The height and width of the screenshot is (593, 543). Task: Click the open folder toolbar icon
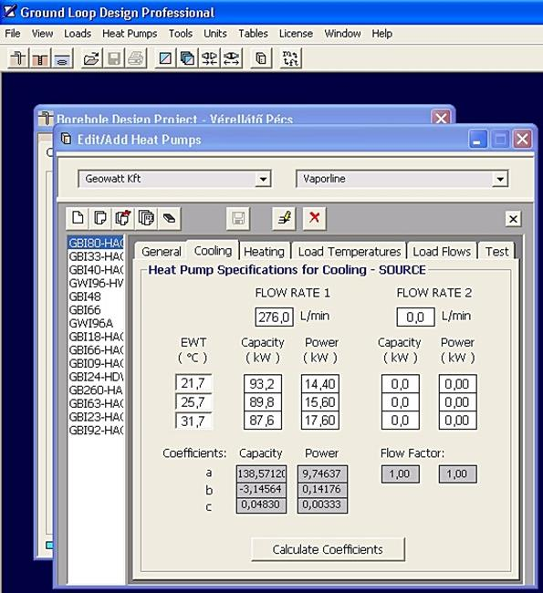point(91,58)
